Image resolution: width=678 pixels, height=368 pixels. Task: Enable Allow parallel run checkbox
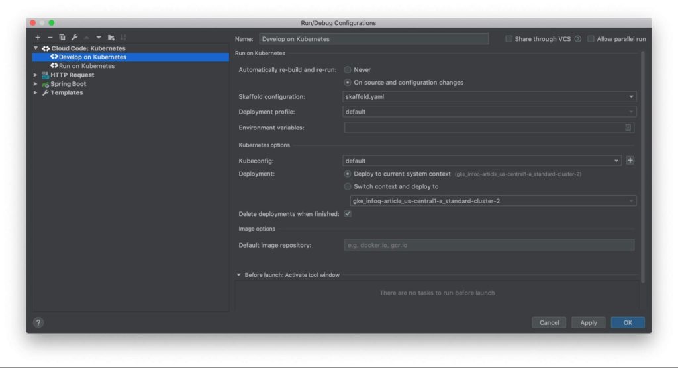click(x=591, y=39)
